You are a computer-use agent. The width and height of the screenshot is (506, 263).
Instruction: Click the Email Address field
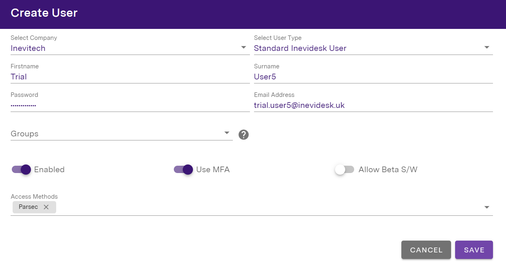[366, 105]
